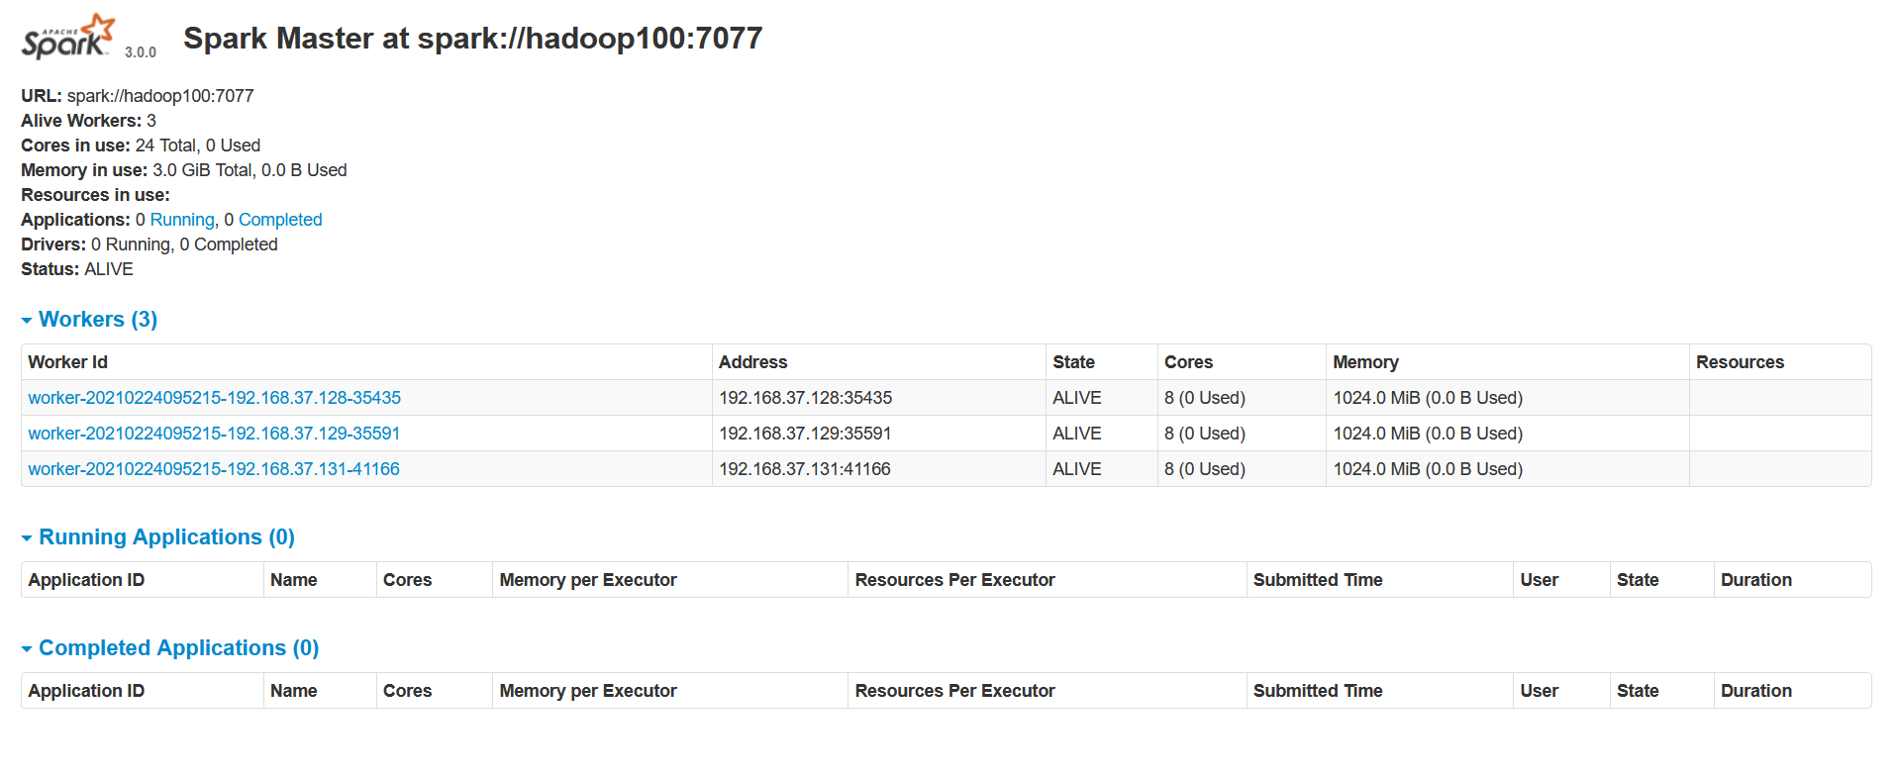Click the Running Applications (0) heading
Image resolution: width=1897 pixels, height=778 pixels.
click(x=166, y=537)
